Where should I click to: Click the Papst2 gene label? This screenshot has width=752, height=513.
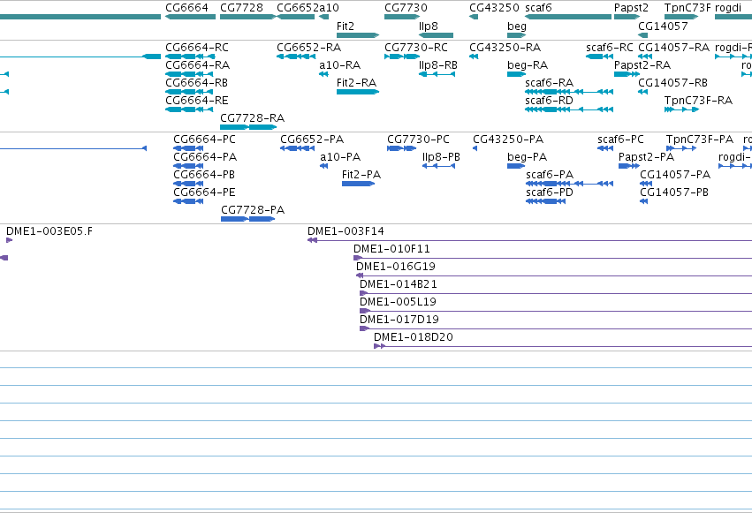(x=631, y=8)
